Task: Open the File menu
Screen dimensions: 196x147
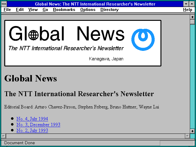Action: point(7,10)
